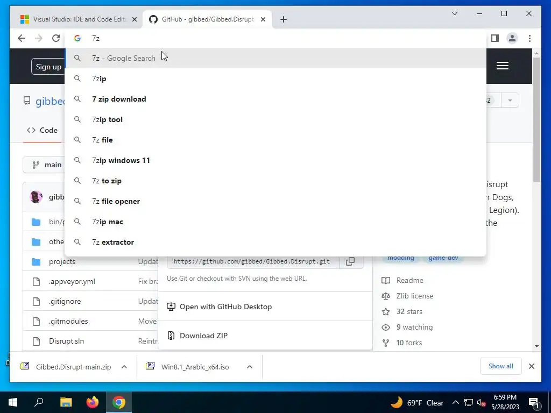Choose the '7zip' suggestion
This screenshot has height=413, width=551.
click(x=275, y=79)
